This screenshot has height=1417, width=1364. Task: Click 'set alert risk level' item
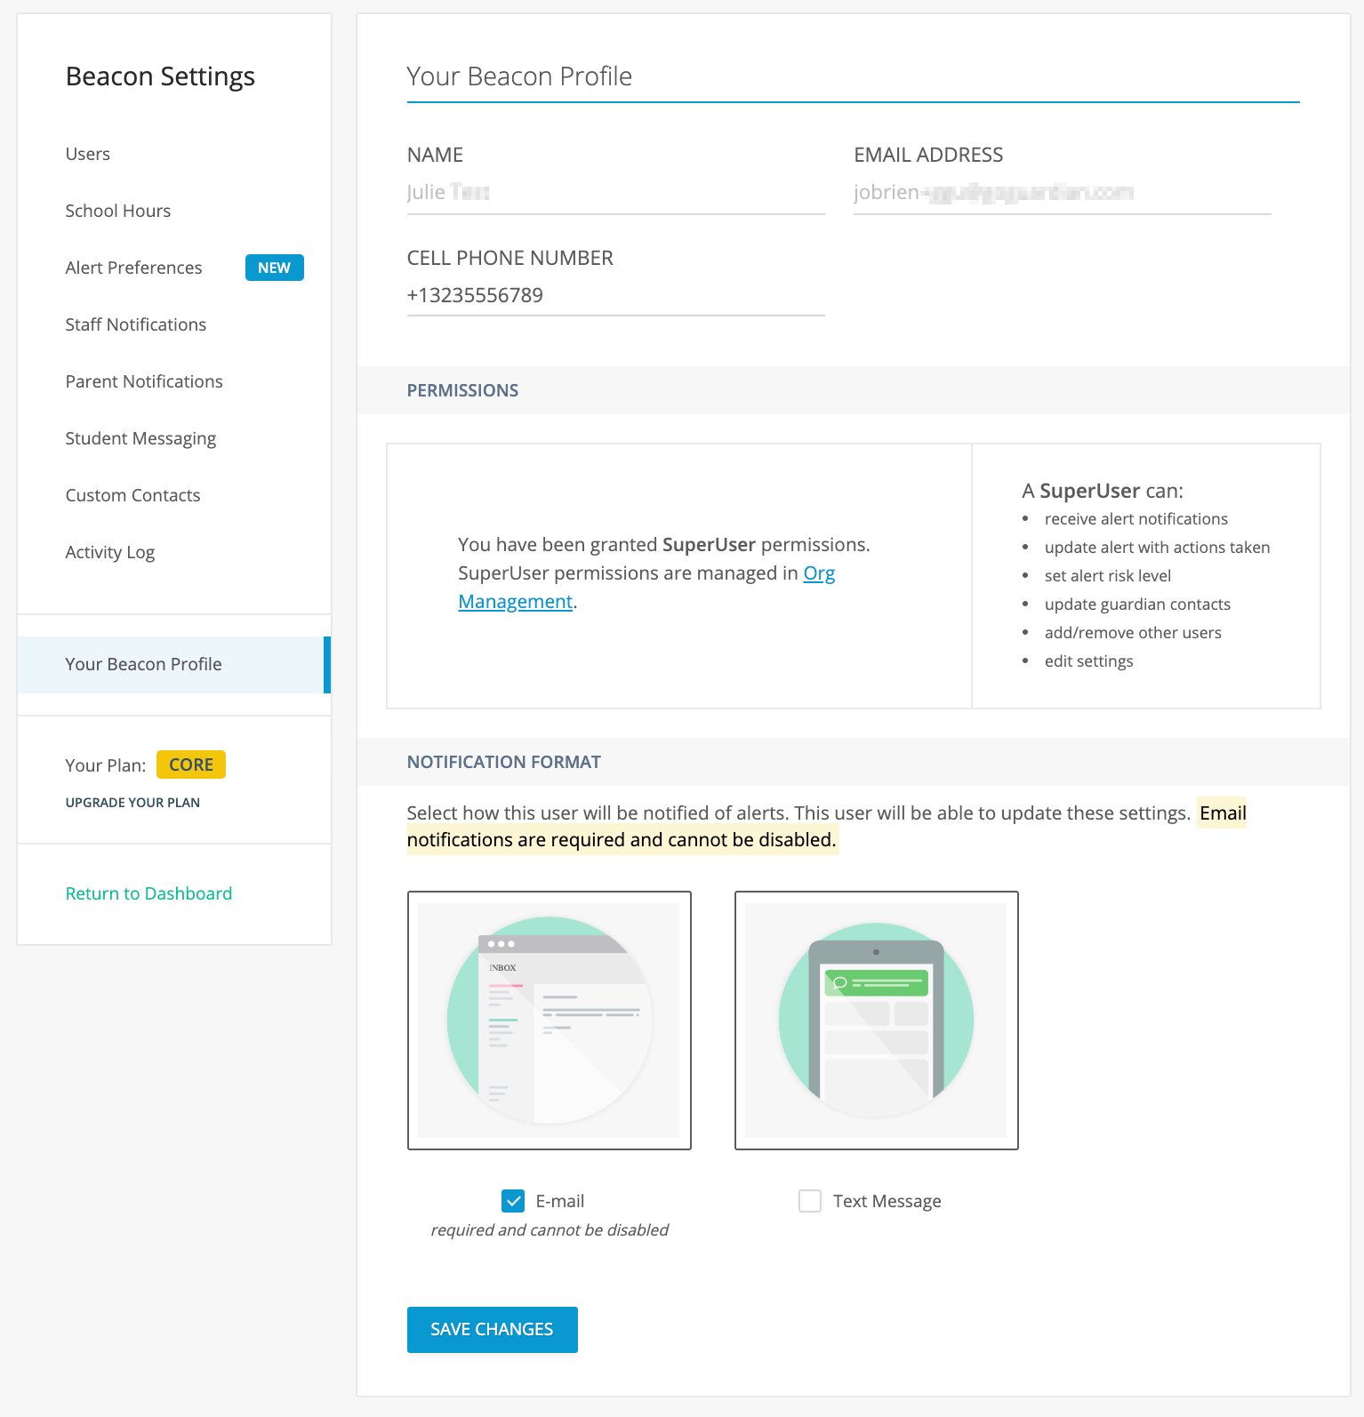[1108, 576]
